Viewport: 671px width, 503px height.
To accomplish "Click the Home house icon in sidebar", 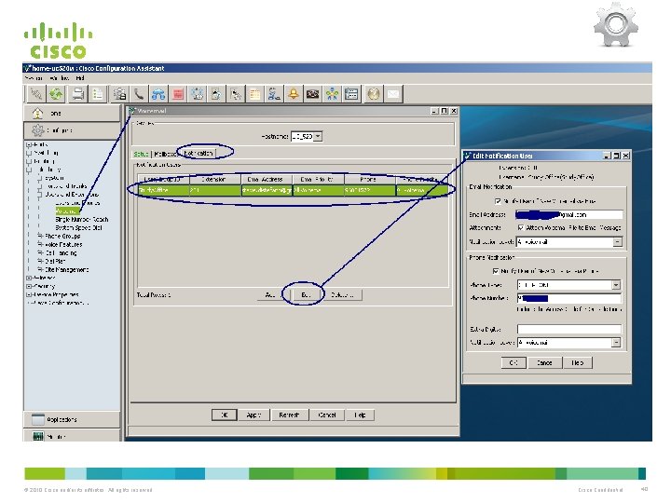I will [x=37, y=114].
